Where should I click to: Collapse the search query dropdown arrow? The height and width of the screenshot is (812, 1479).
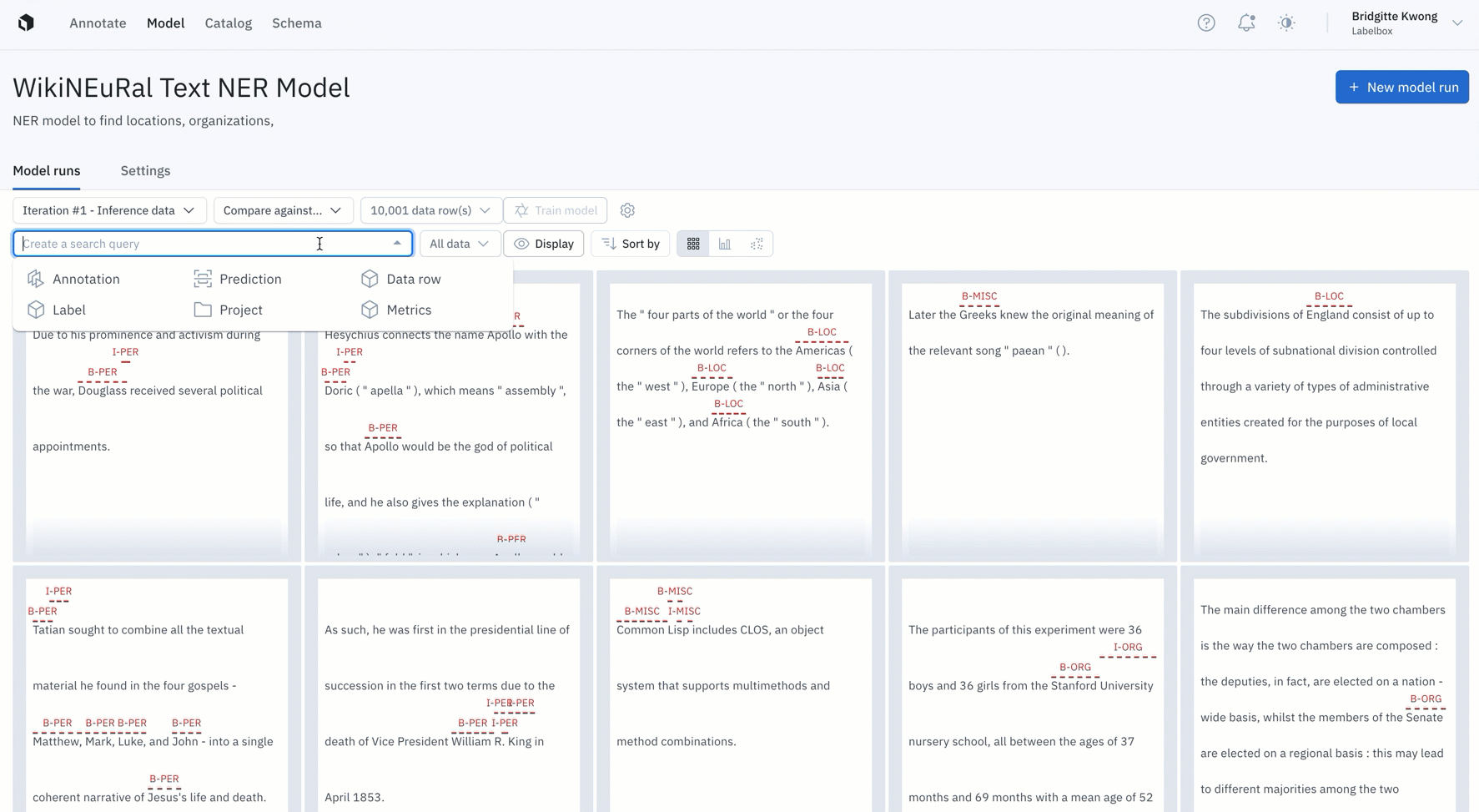click(397, 244)
